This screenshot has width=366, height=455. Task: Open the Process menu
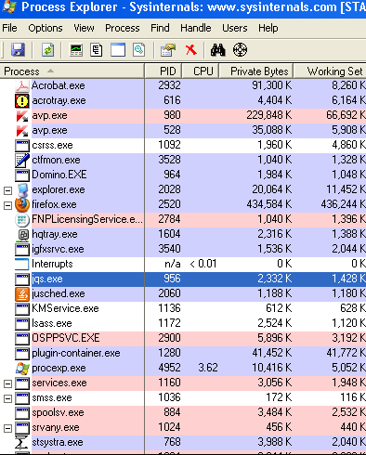pyautogui.click(x=123, y=28)
